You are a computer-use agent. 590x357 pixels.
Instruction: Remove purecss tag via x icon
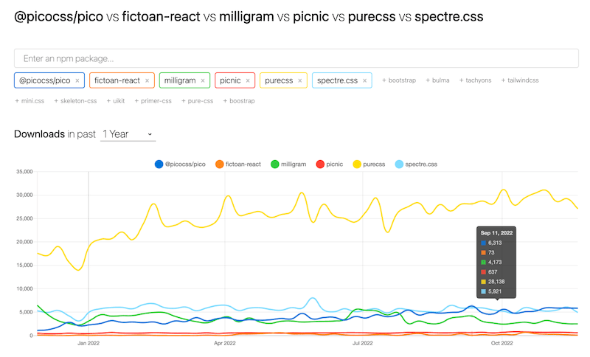click(x=300, y=80)
